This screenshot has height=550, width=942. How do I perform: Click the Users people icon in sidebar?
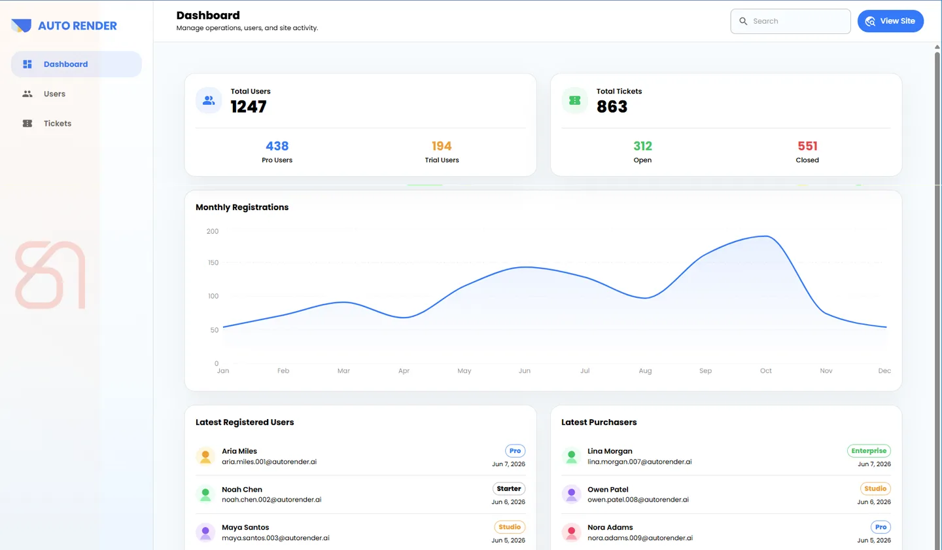[x=27, y=94]
